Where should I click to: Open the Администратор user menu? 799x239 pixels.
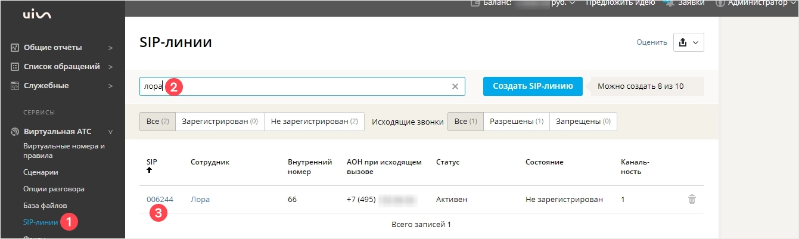click(x=757, y=3)
